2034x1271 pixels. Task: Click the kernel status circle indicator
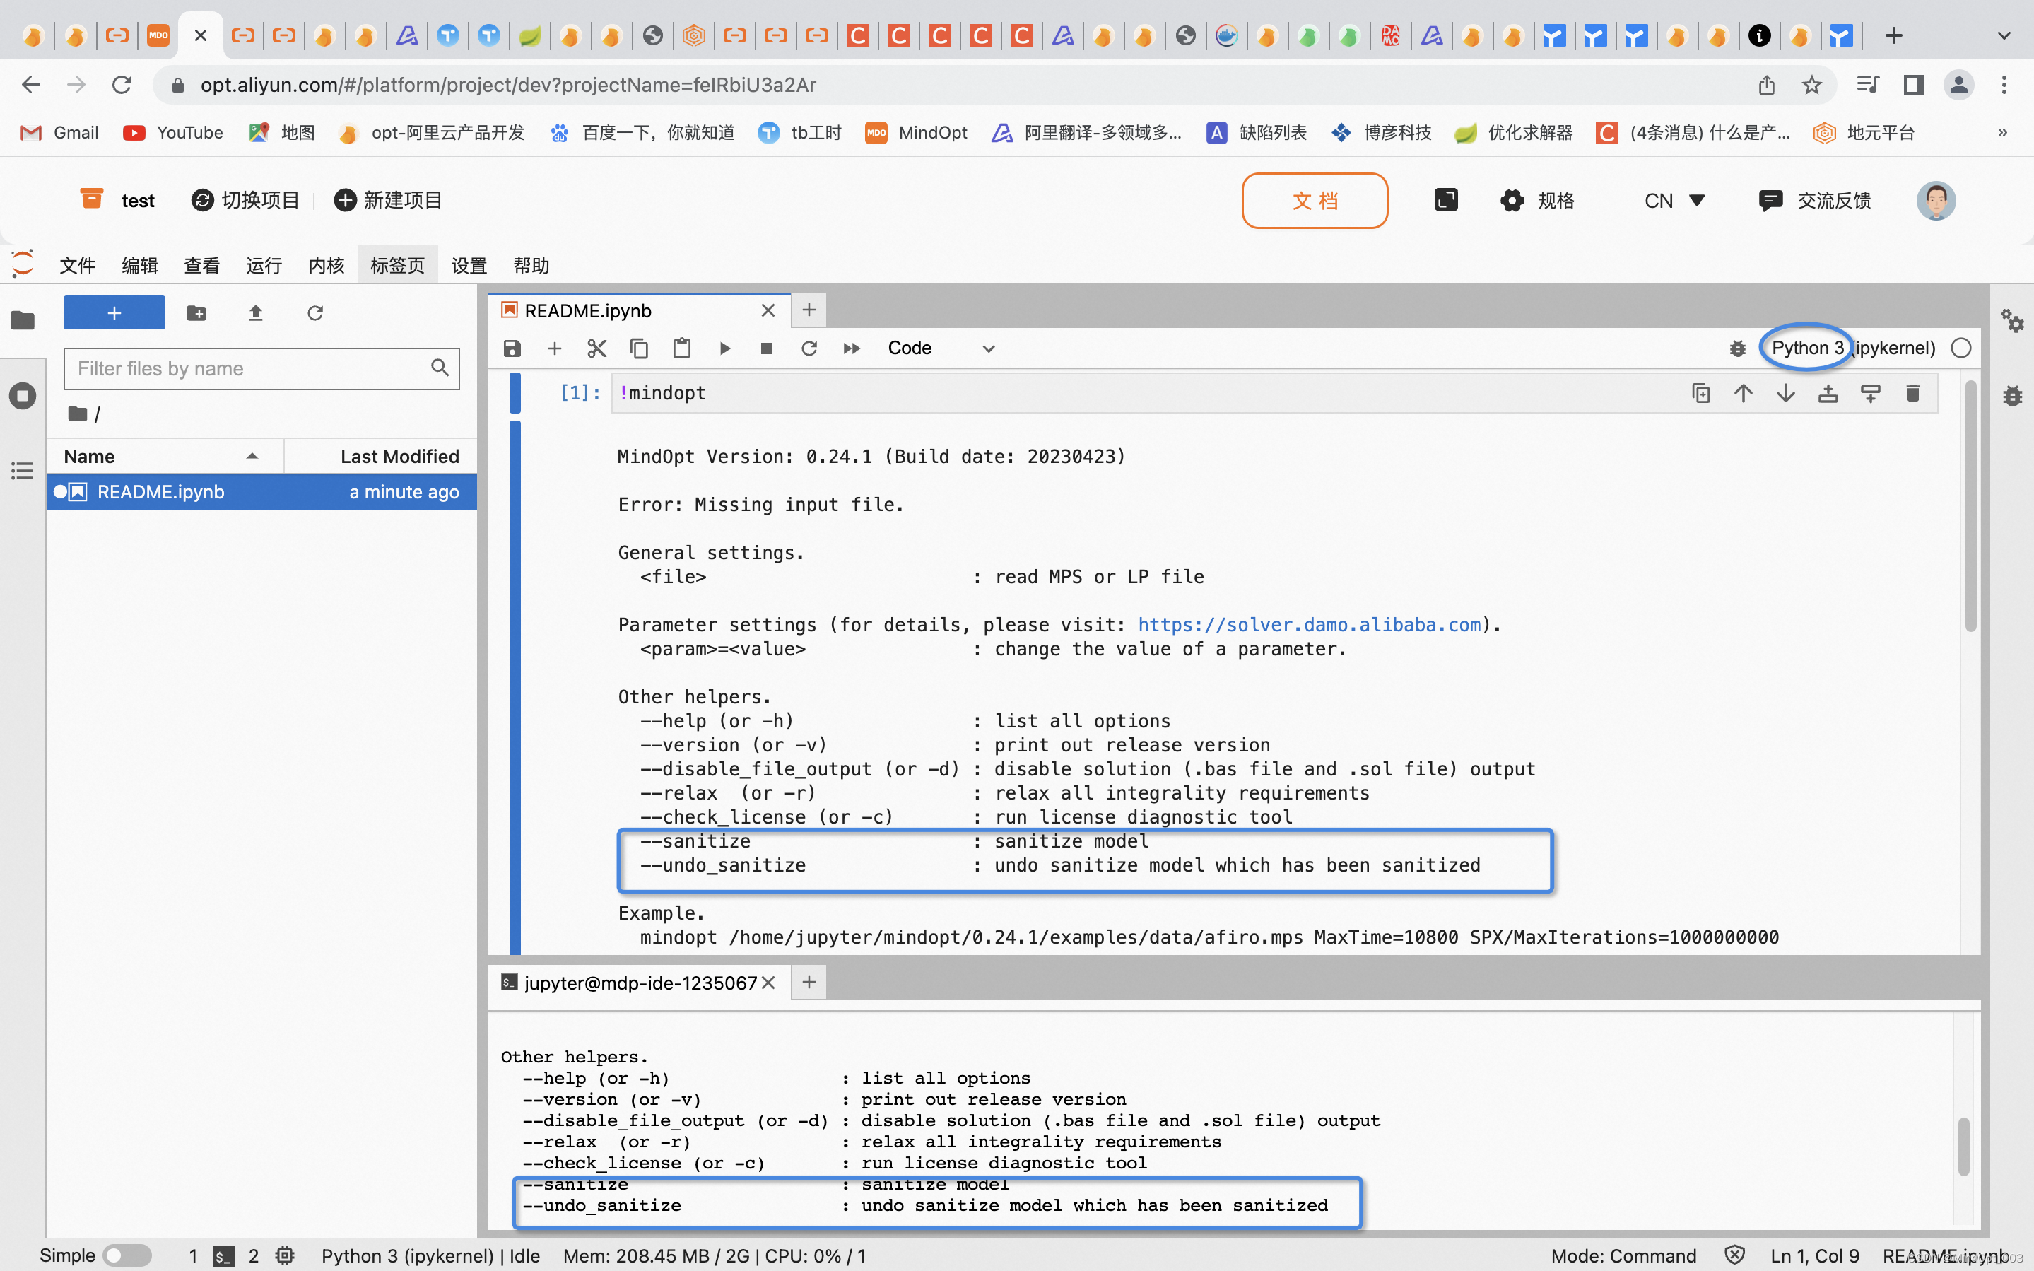[x=1961, y=348]
